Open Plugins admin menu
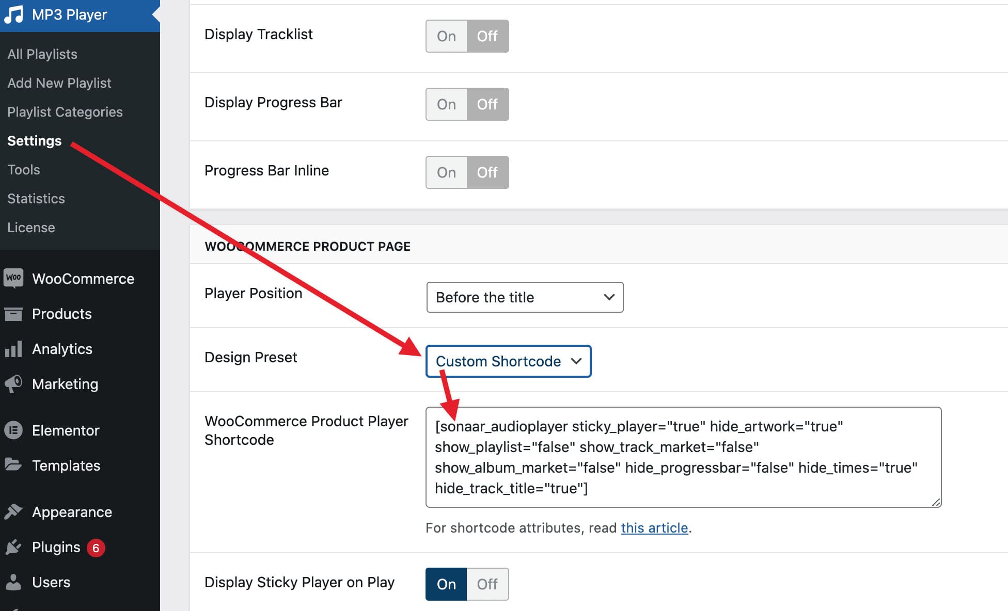The height and width of the screenshot is (611, 1008). click(80, 547)
